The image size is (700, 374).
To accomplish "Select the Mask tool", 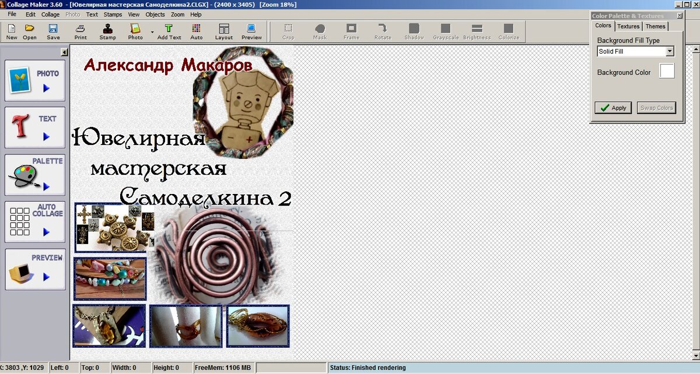I will (320, 31).
